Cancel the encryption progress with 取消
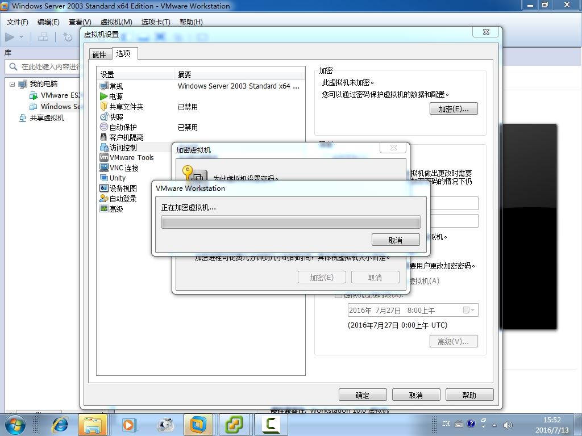Viewport: 582px width, 436px height. tap(396, 240)
